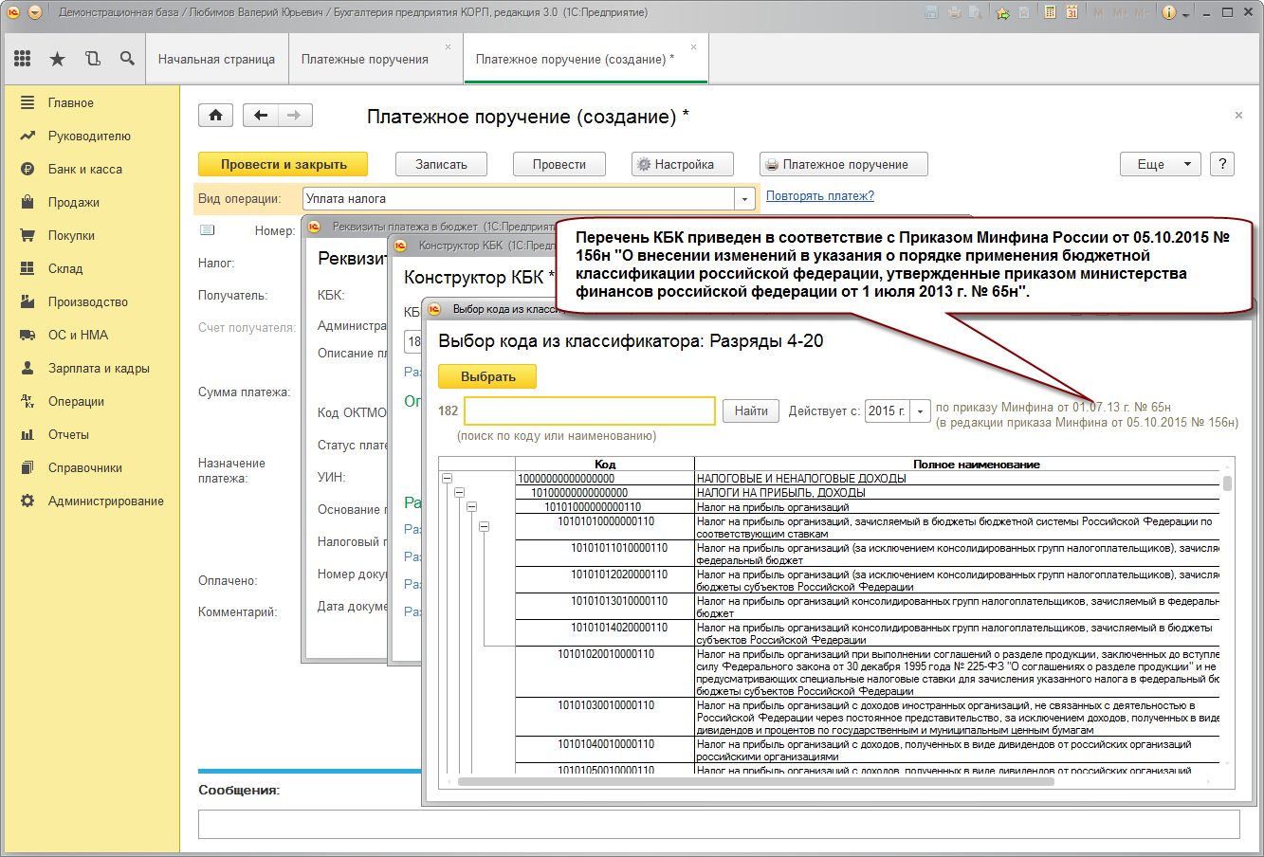Click the Зарплата и кадры person icon

click(27, 368)
